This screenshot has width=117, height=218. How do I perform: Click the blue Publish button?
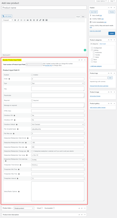[112, 33]
